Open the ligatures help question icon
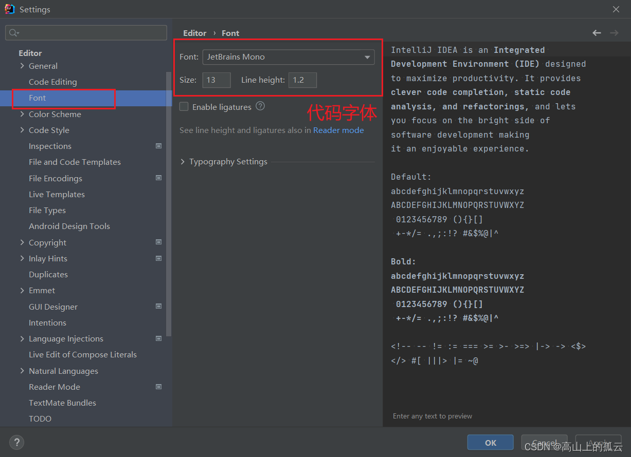 pos(260,106)
